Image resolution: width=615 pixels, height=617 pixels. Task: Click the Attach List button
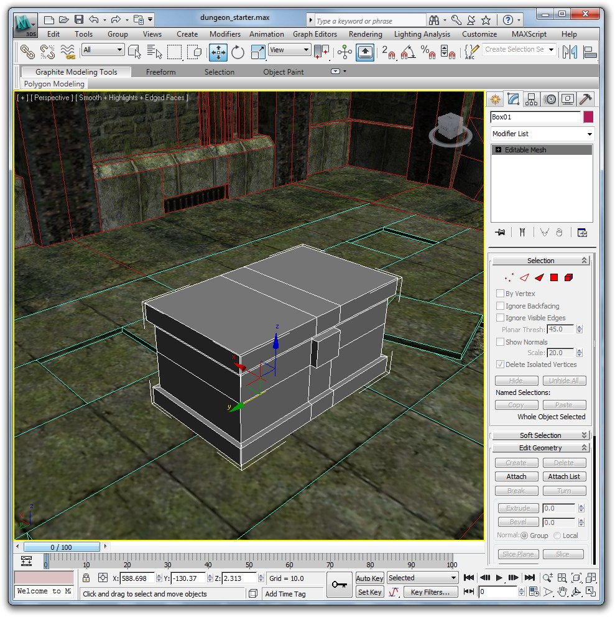[564, 476]
